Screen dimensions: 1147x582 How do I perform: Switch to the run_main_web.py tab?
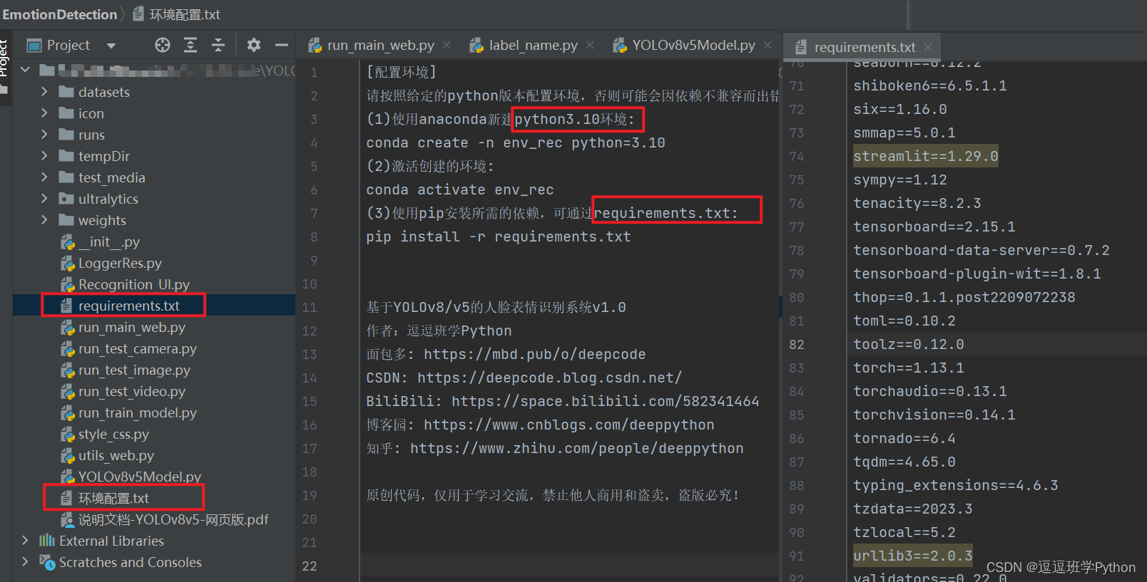(x=372, y=45)
